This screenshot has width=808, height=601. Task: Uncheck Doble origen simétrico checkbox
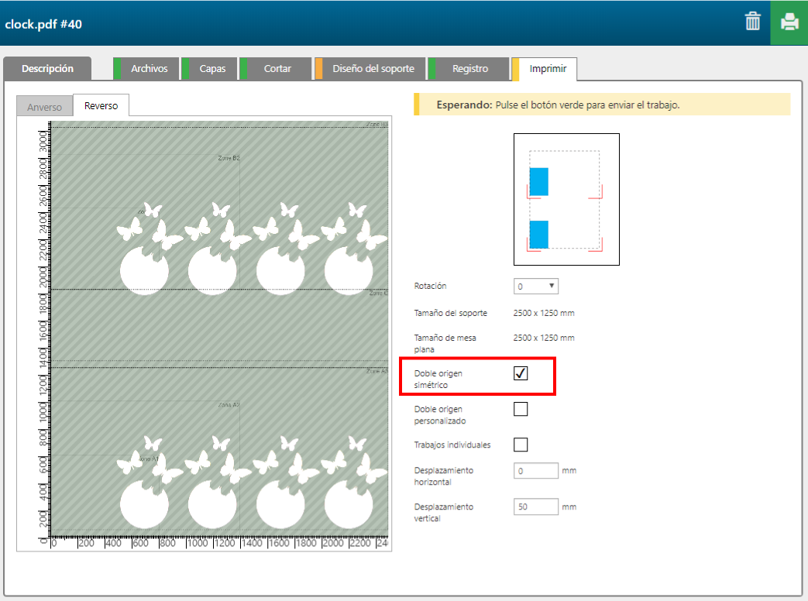(x=521, y=373)
